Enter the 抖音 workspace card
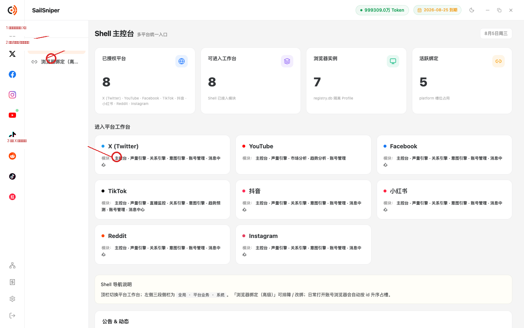524x328 pixels. pos(303,200)
